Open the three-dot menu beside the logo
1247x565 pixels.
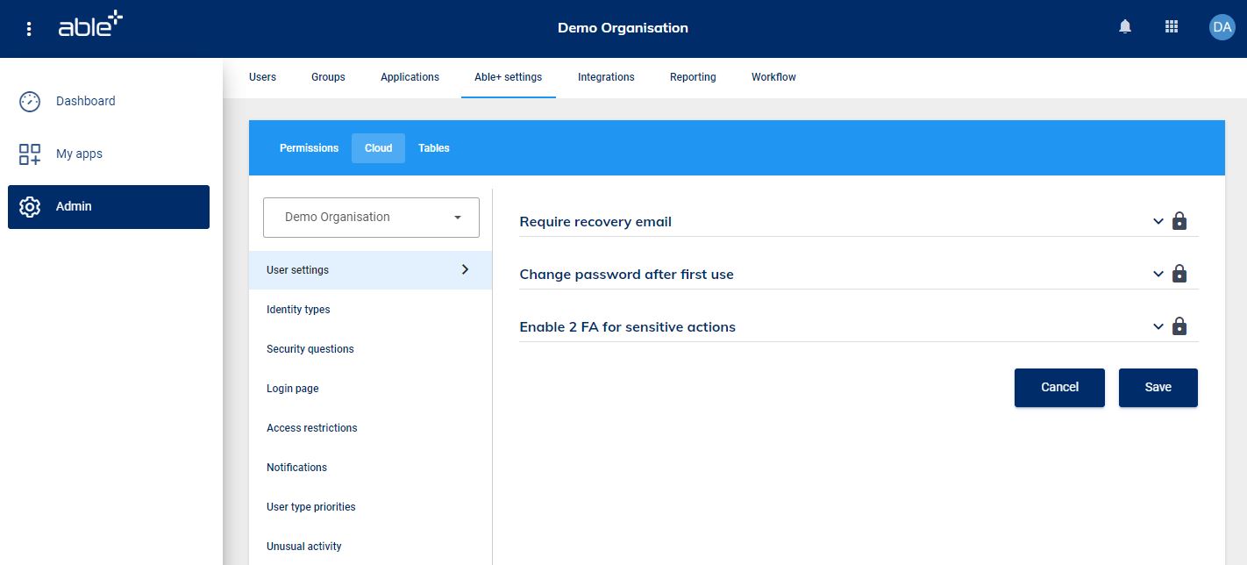click(29, 29)
